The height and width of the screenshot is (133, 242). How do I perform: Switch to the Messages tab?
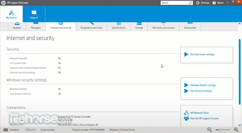pos(36,26)
